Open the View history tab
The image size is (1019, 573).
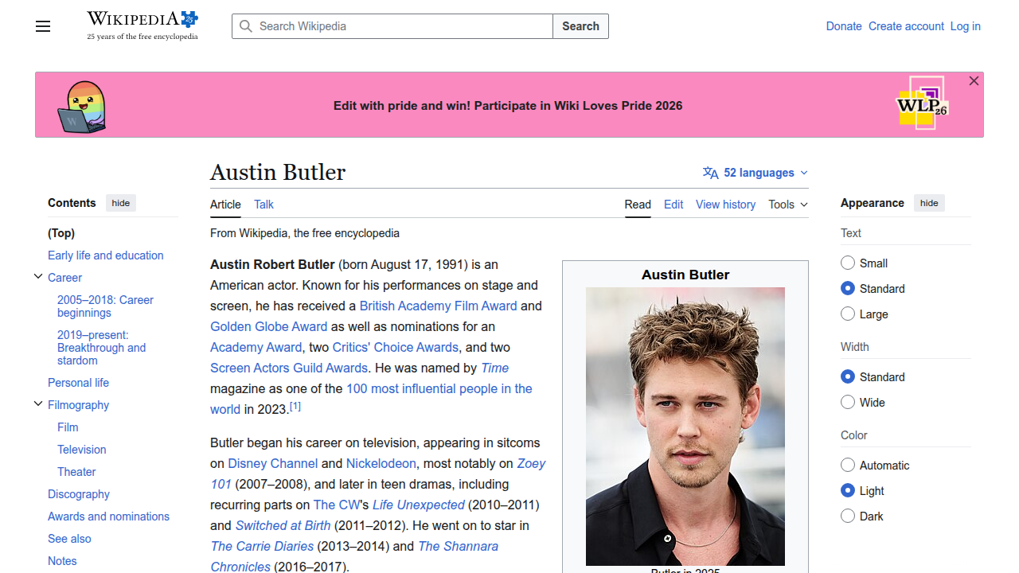[x=725, y=205]
